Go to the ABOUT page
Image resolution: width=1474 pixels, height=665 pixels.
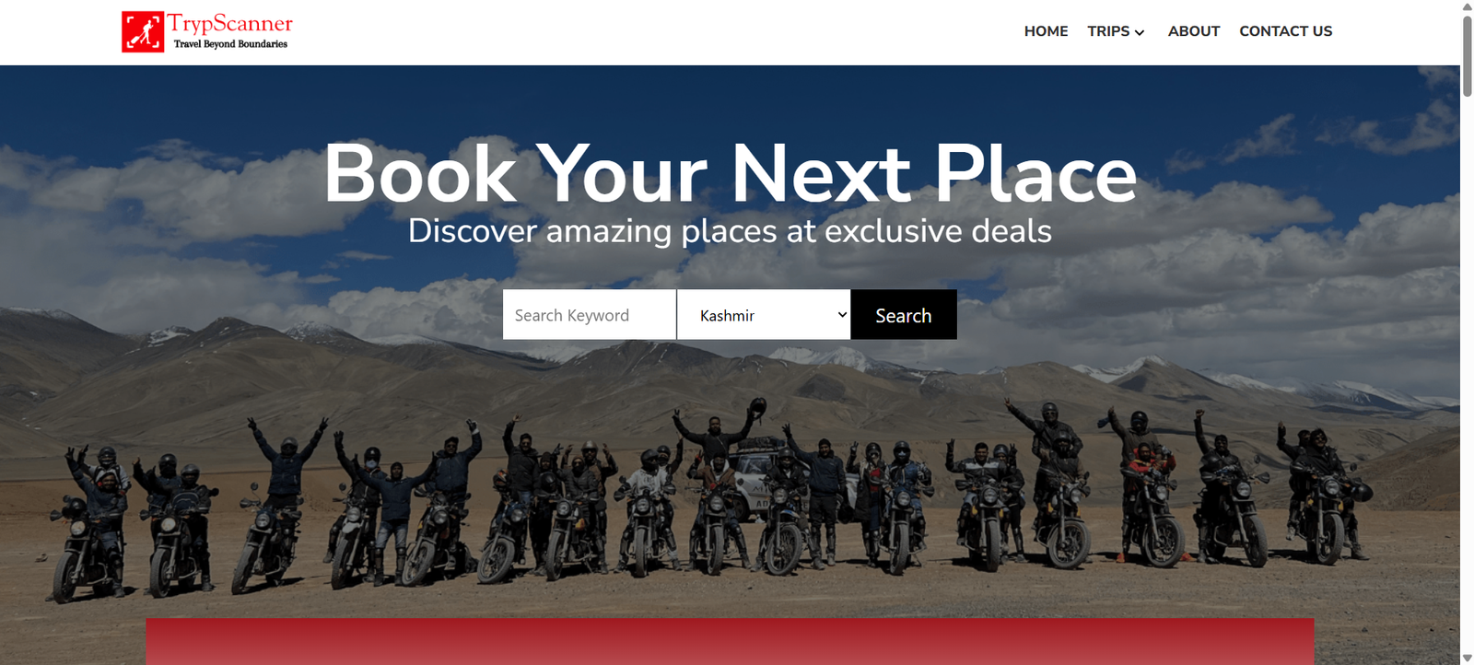click(1194, 31)
